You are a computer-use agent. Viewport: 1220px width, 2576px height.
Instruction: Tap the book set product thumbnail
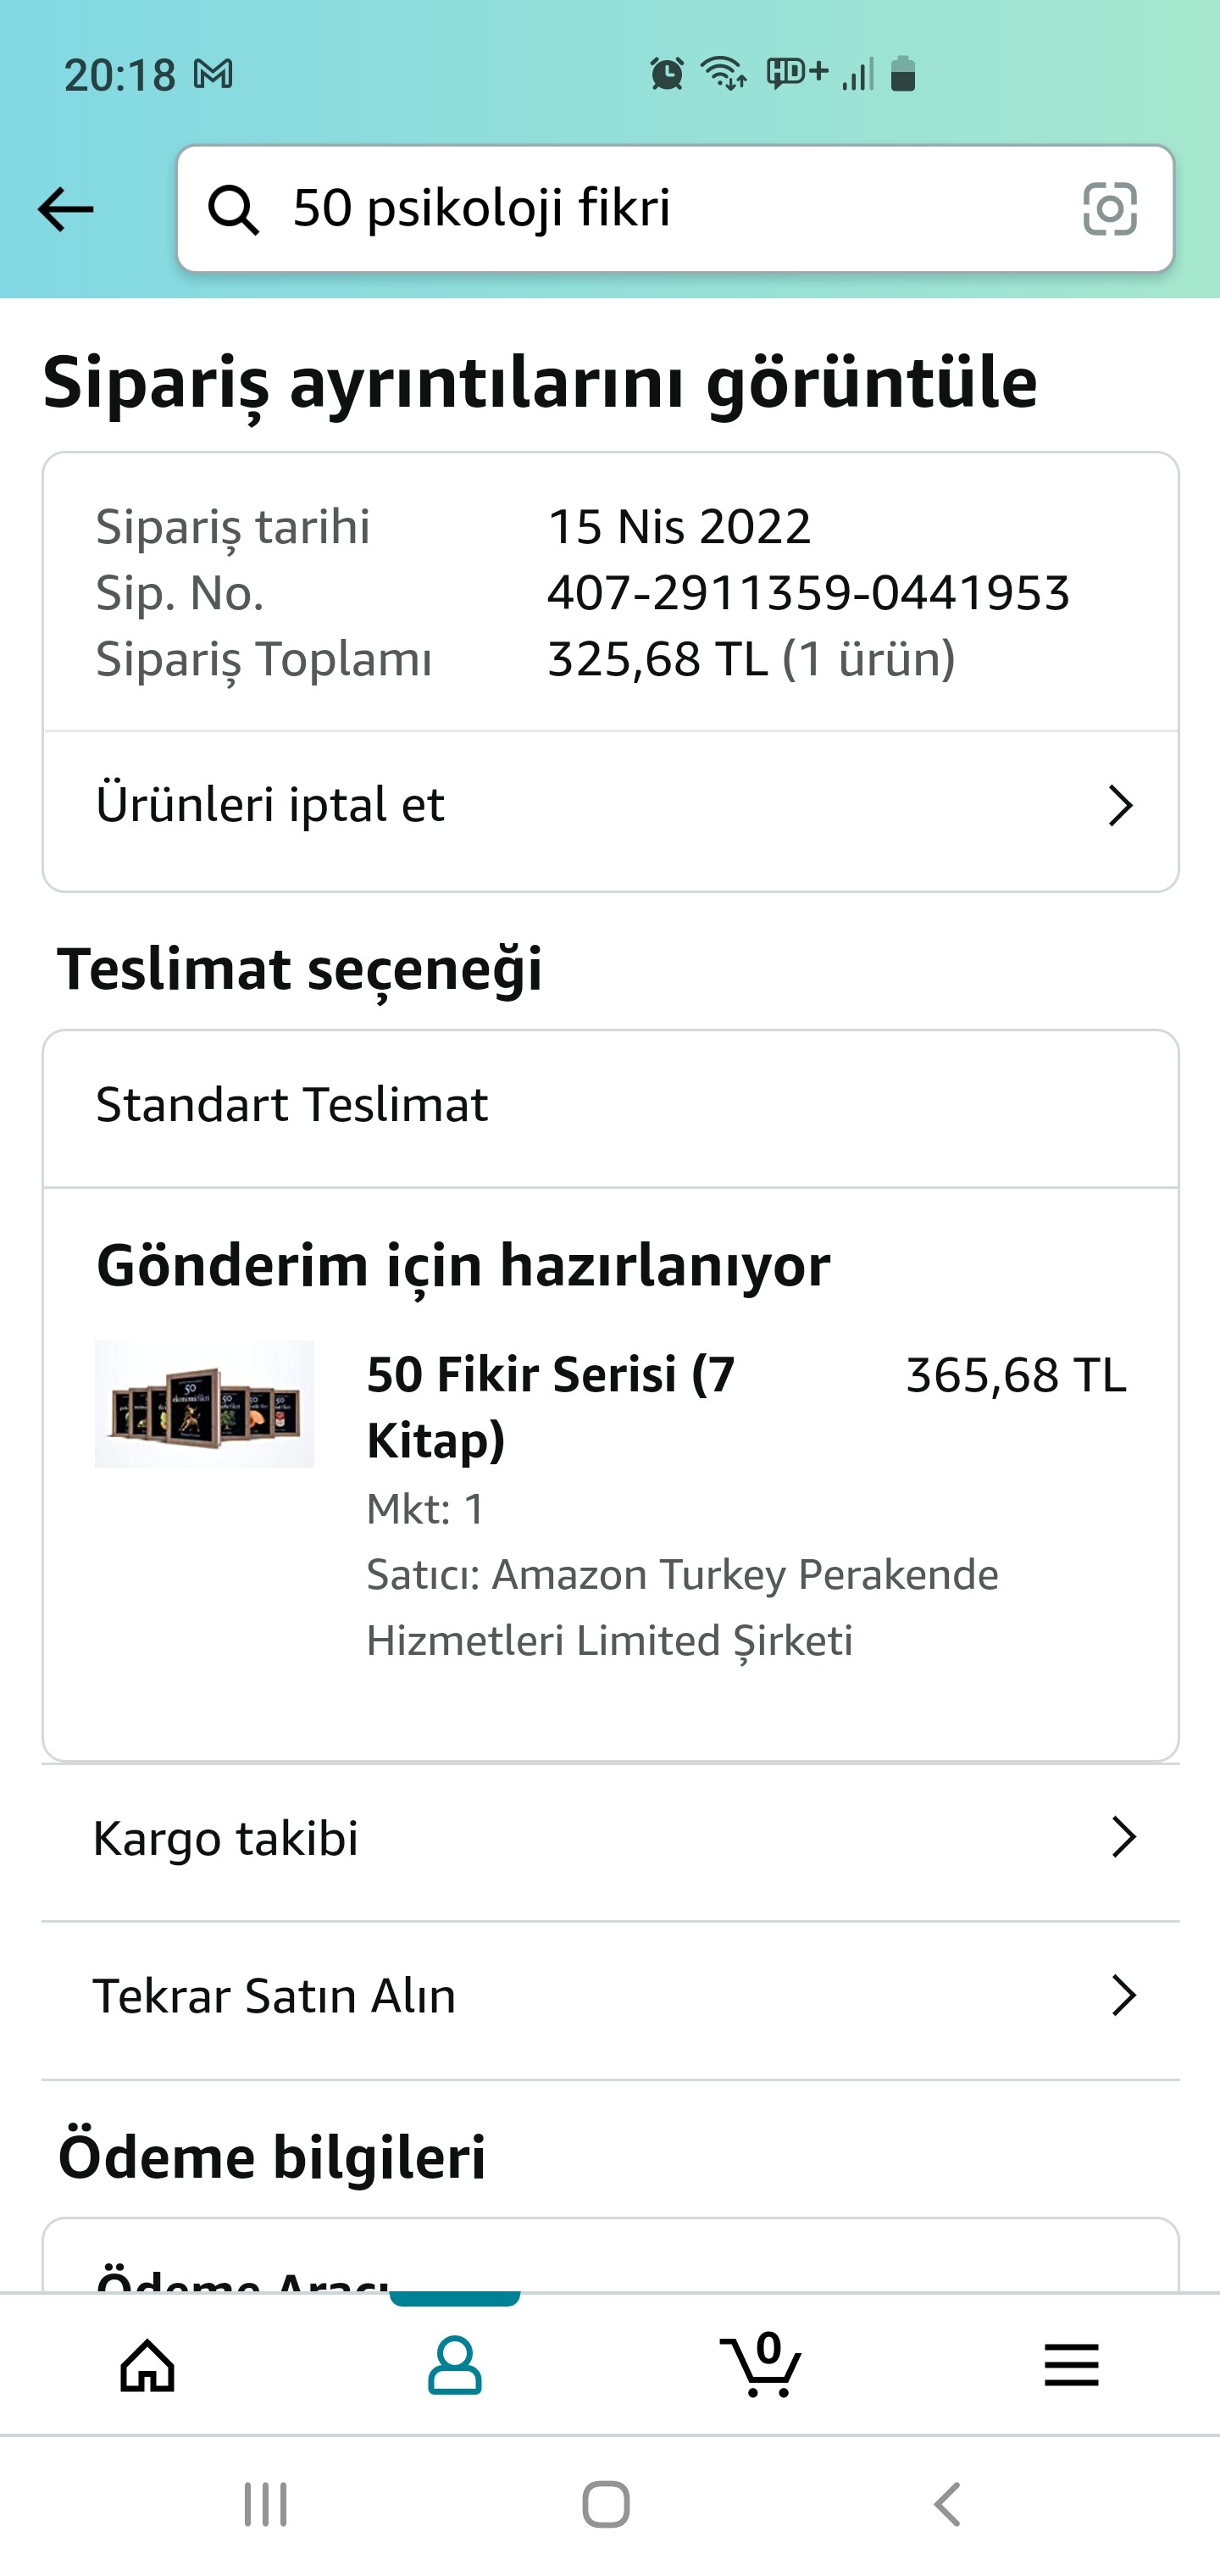(x=204, y=1404)
